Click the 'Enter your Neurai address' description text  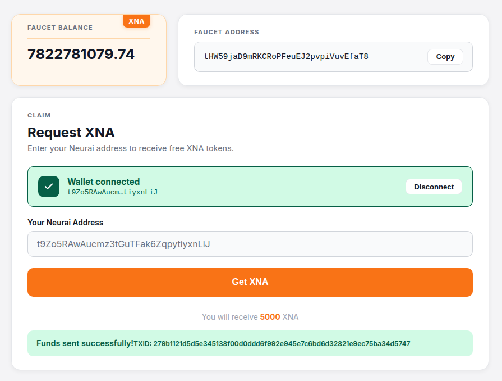point(131,148)
